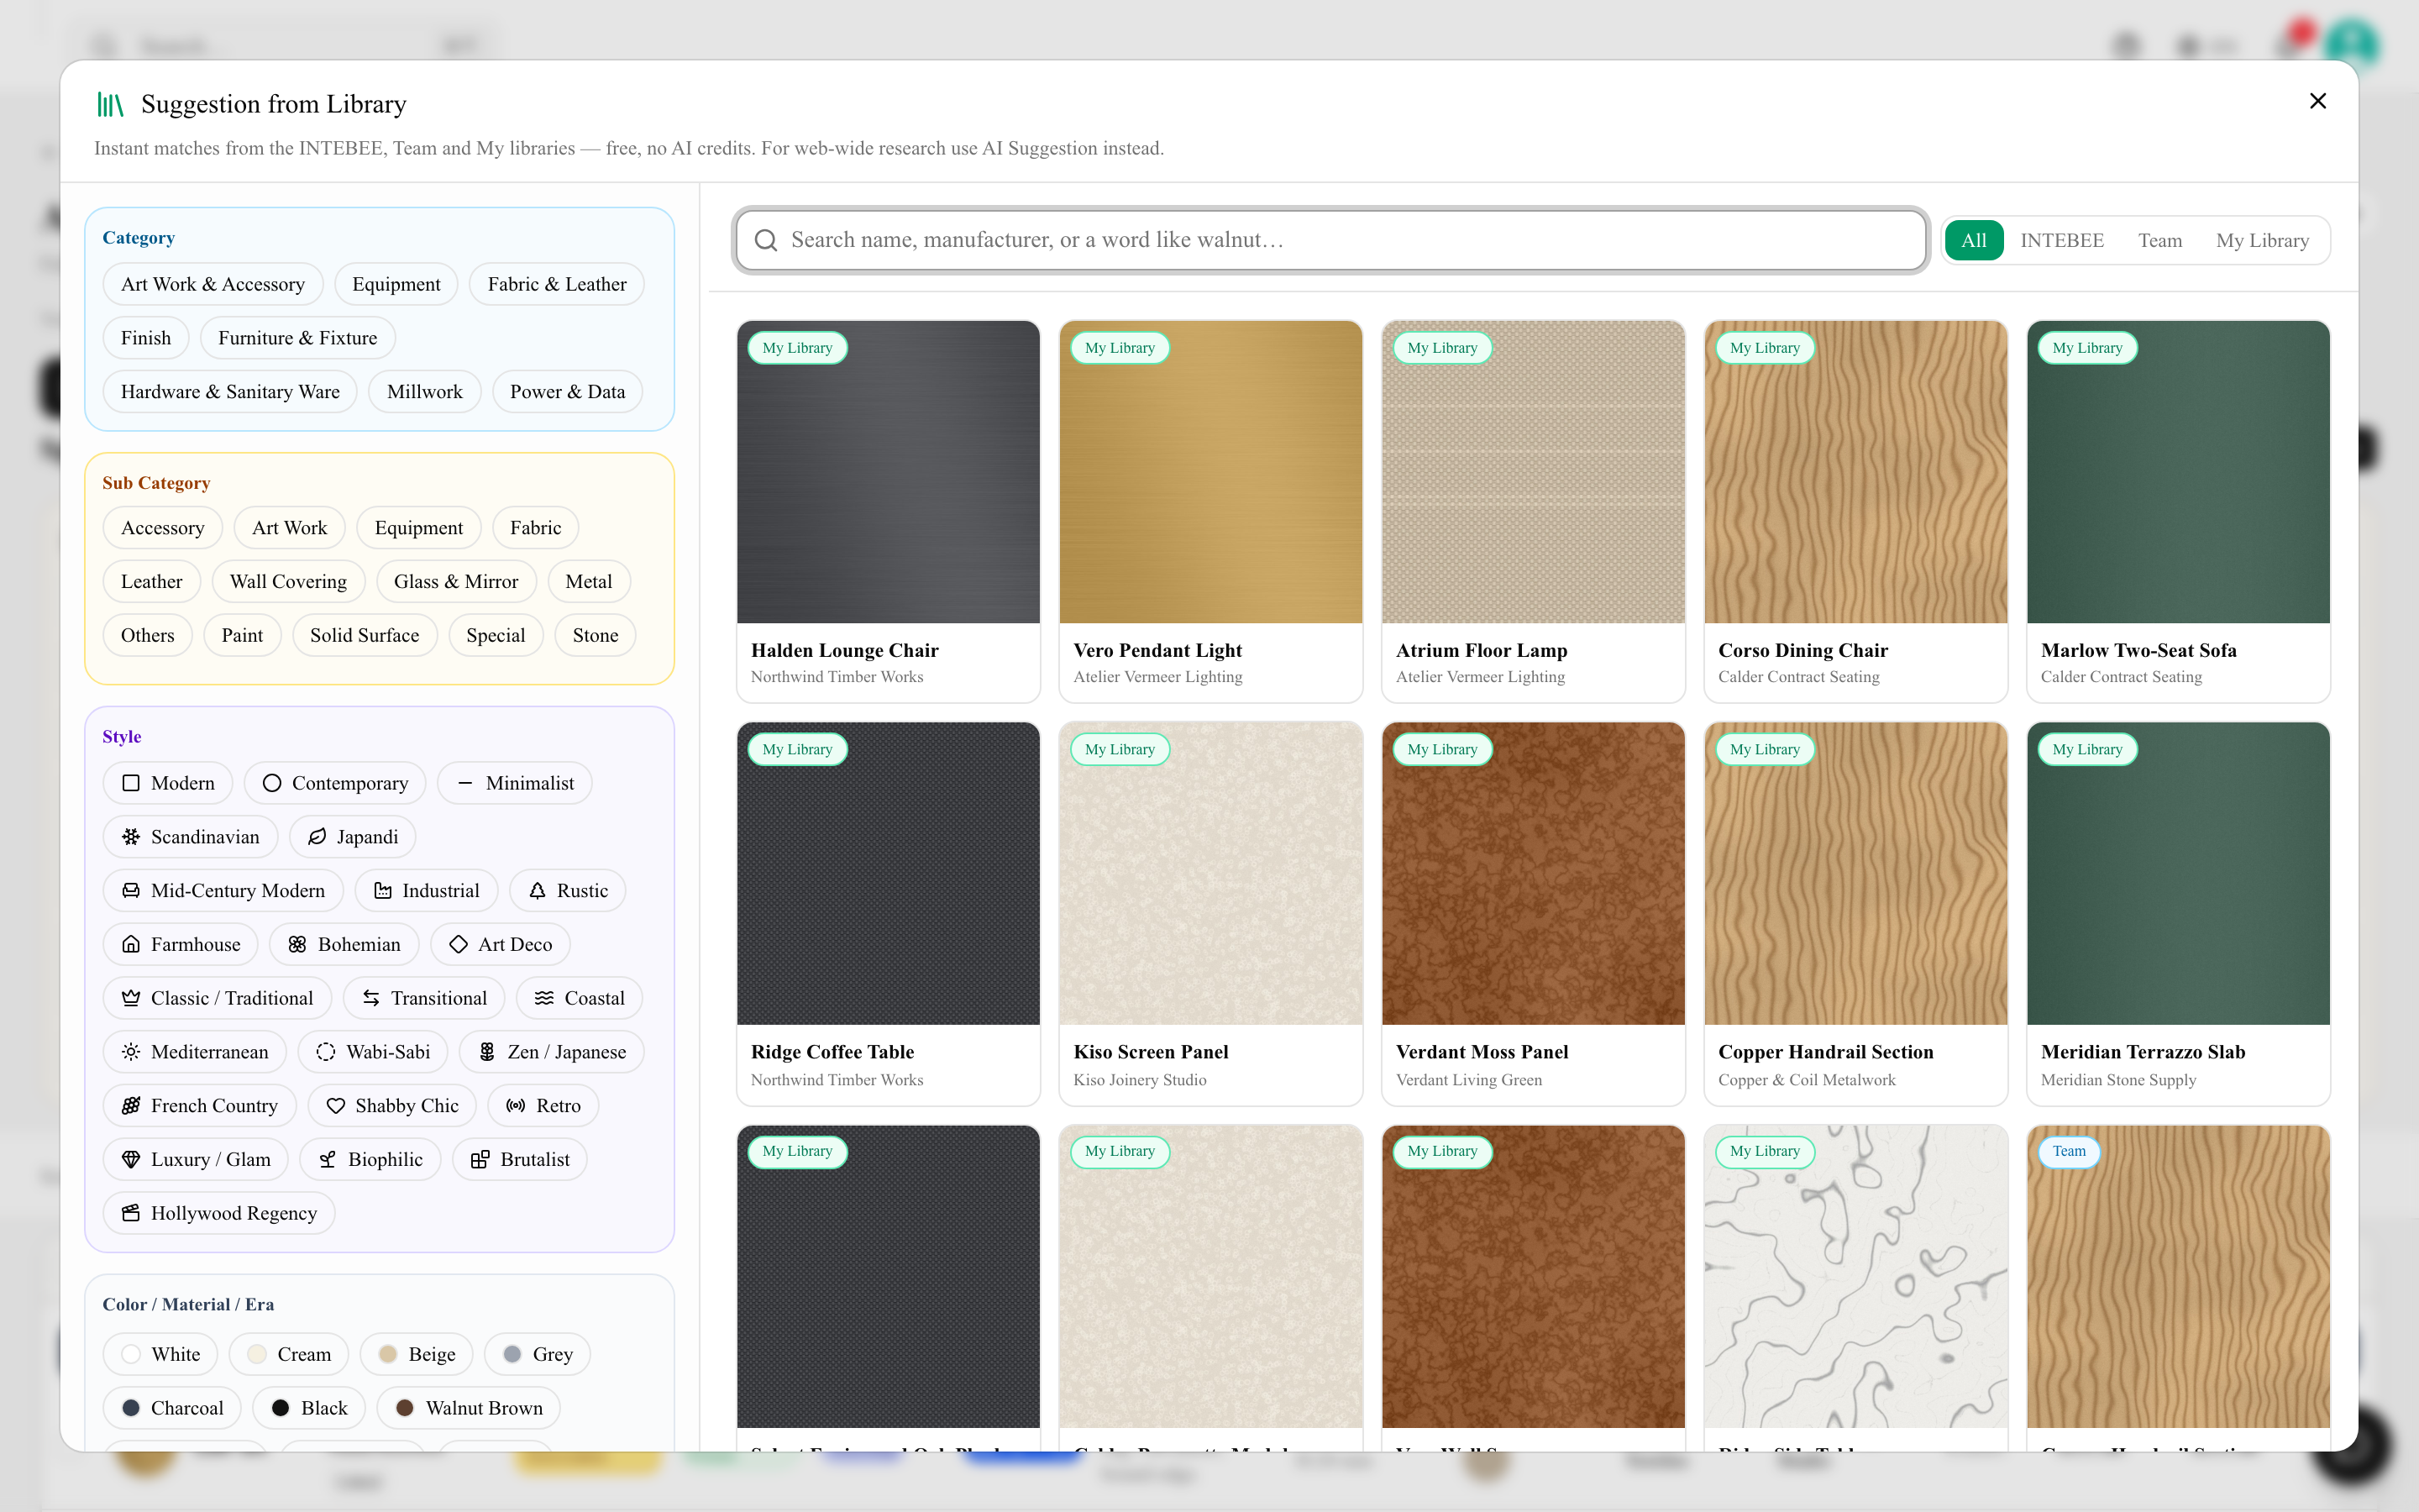2419x1512 pixels.
Task: Toggle the Accessory sub category chip
Action: click(x=162, y=528)
